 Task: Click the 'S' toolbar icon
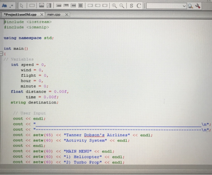click(131, 6)
